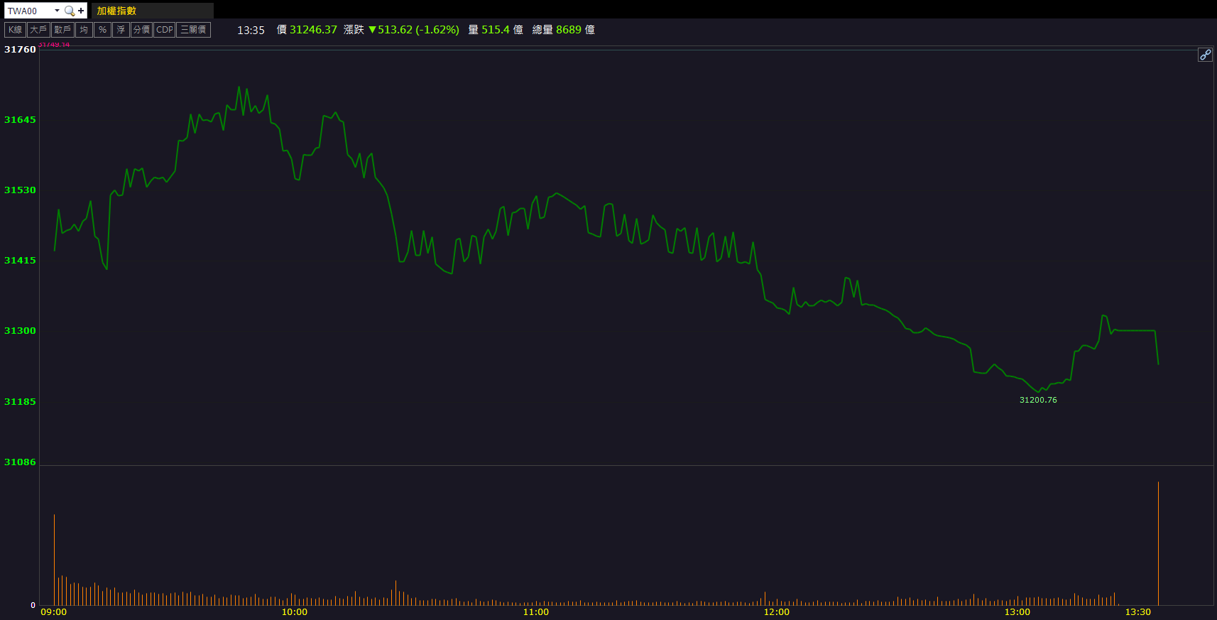Click the 13:00 time axis marker
This screenshot has width=1217, height=620.
[1017, 612]
